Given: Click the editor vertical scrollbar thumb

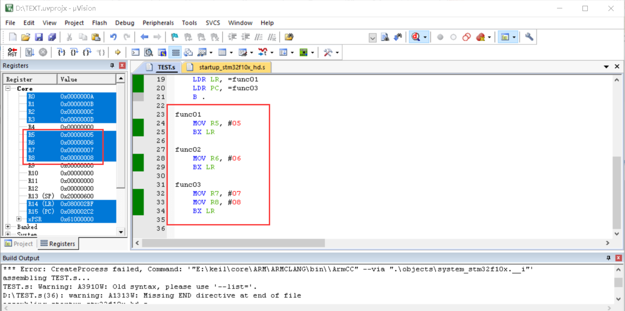Looking at the screenshot, I should point(617,192).
